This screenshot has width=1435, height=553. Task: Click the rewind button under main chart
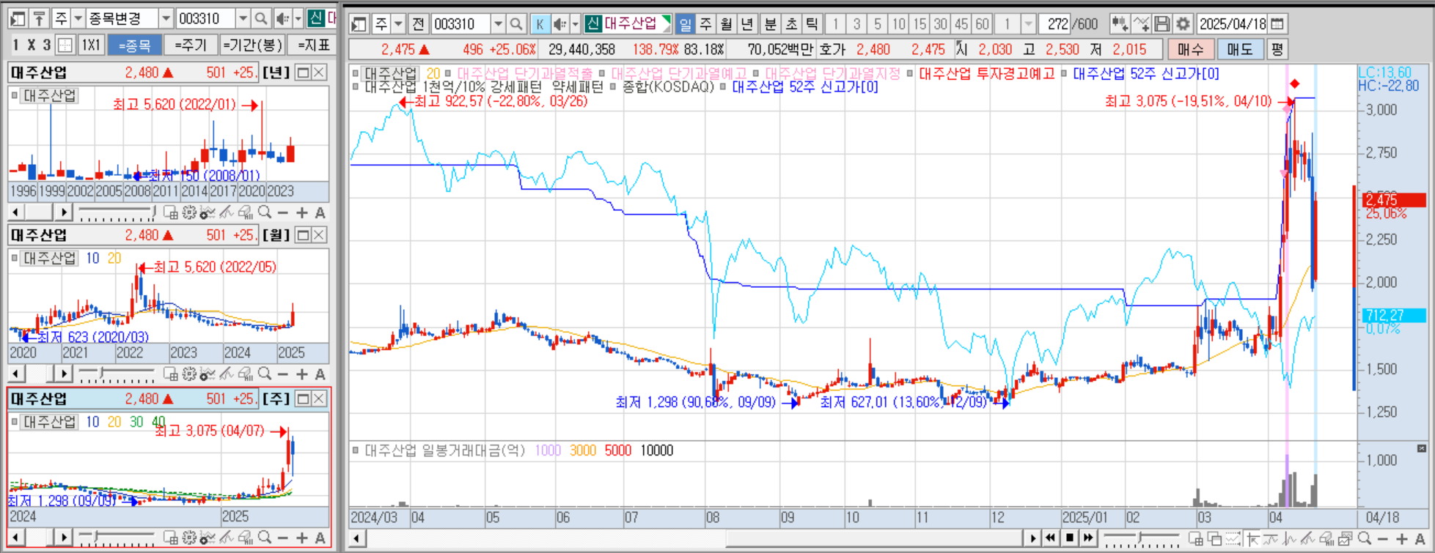(1050, 538)
